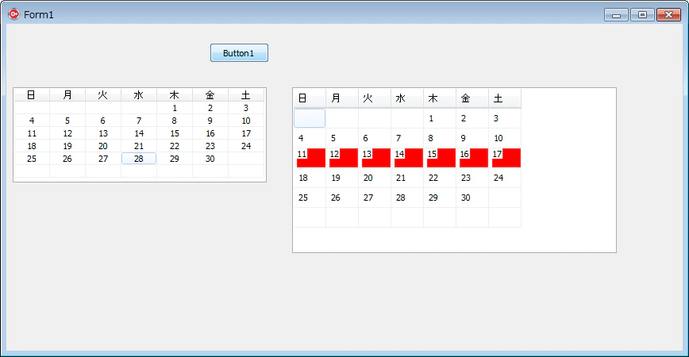
Task: Select day 22 in the smaller calendar
Action: tap(175, 146)
